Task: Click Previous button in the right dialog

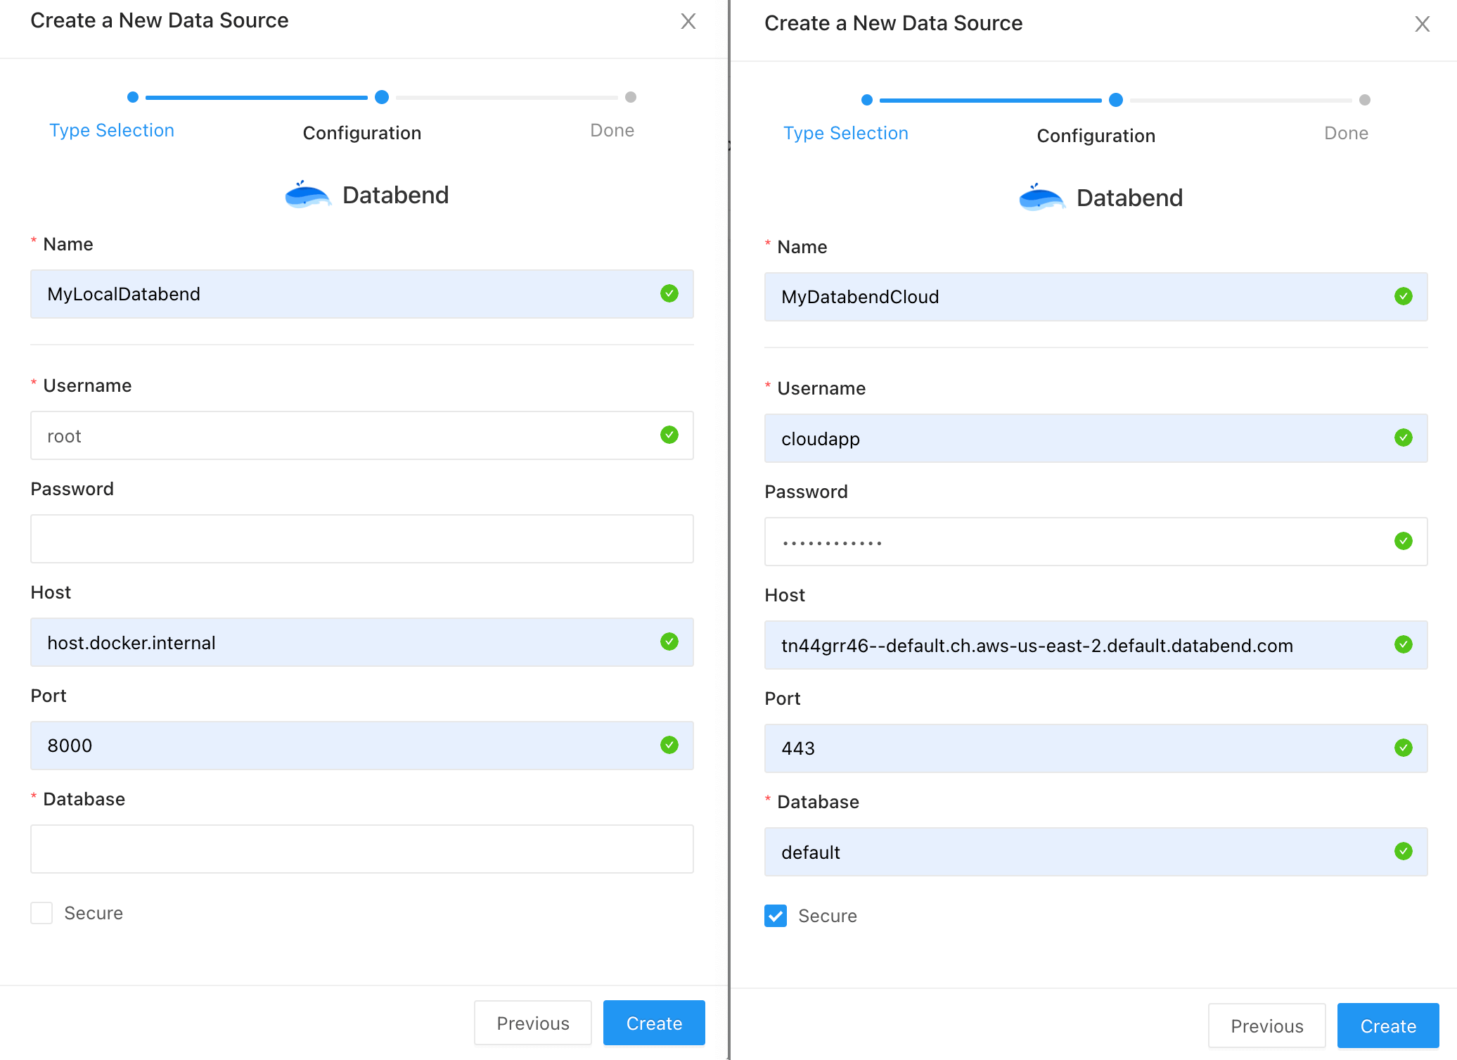Action: coord(1267,1026)
